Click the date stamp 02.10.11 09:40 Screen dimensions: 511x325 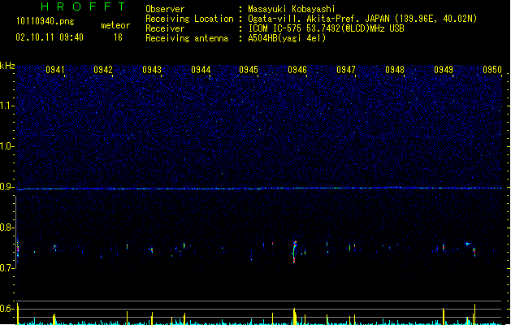pos(50,37)
